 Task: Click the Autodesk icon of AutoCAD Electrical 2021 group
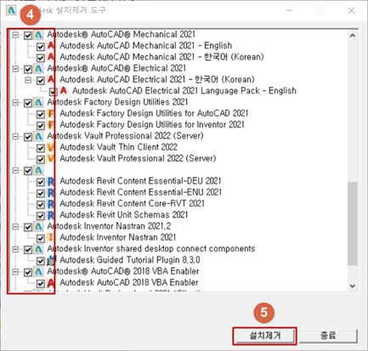pos(39,69)
